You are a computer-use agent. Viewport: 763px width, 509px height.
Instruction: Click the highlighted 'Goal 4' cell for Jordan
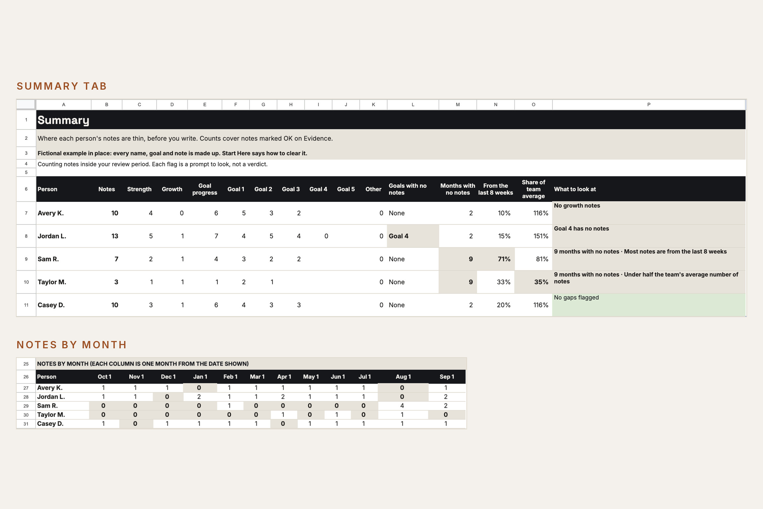pyautogui.click(x=413, y=236)
